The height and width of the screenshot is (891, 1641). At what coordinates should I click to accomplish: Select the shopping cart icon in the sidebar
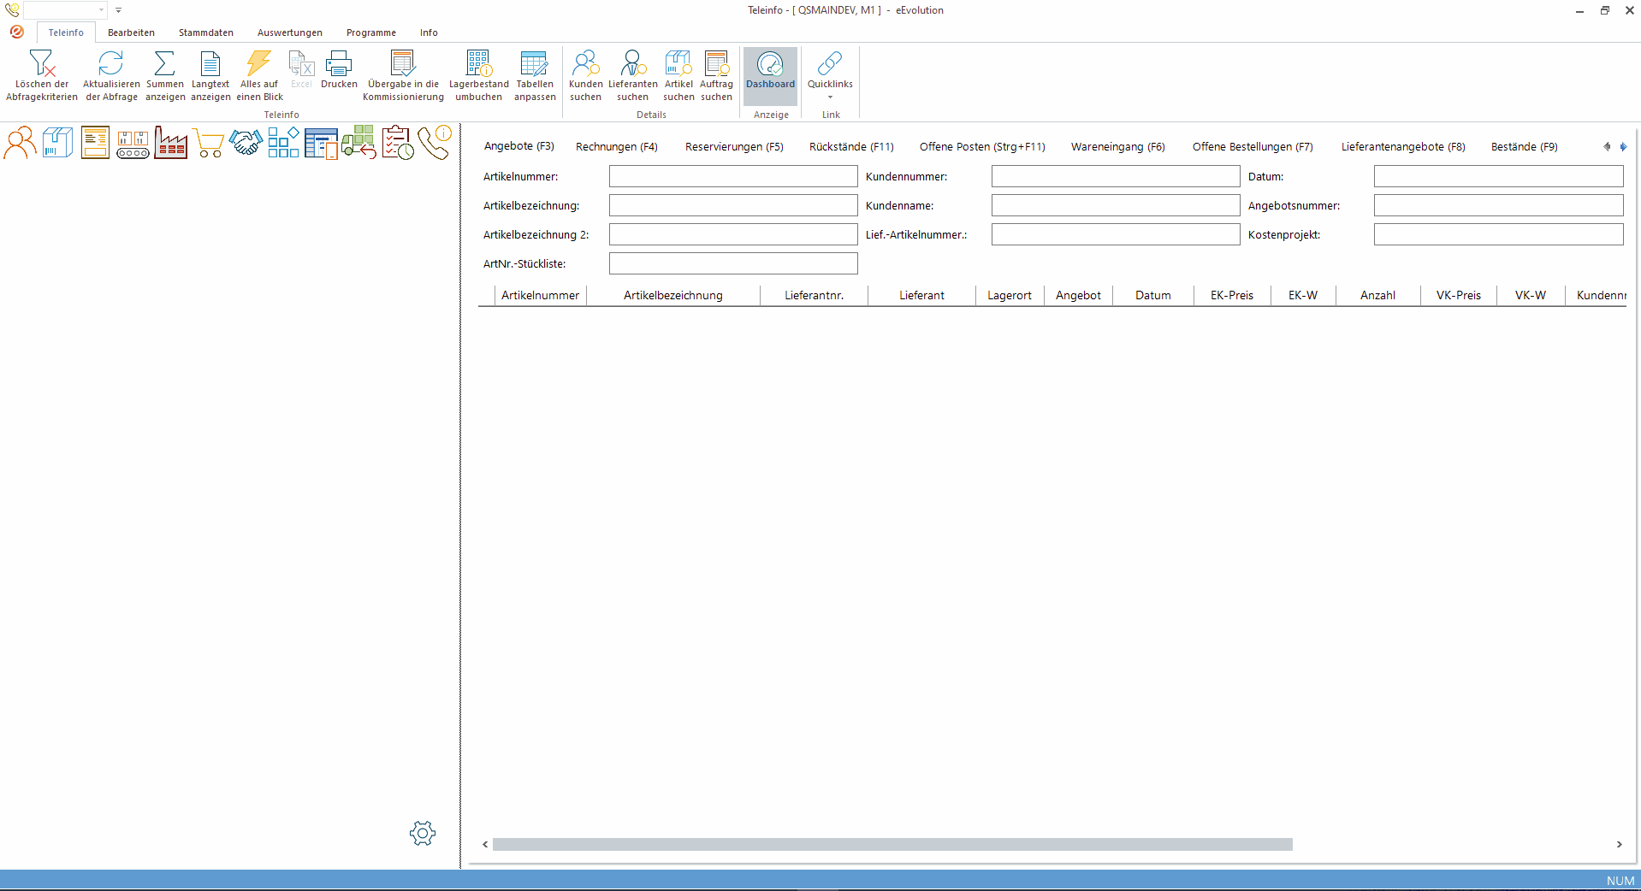(208, 142)
